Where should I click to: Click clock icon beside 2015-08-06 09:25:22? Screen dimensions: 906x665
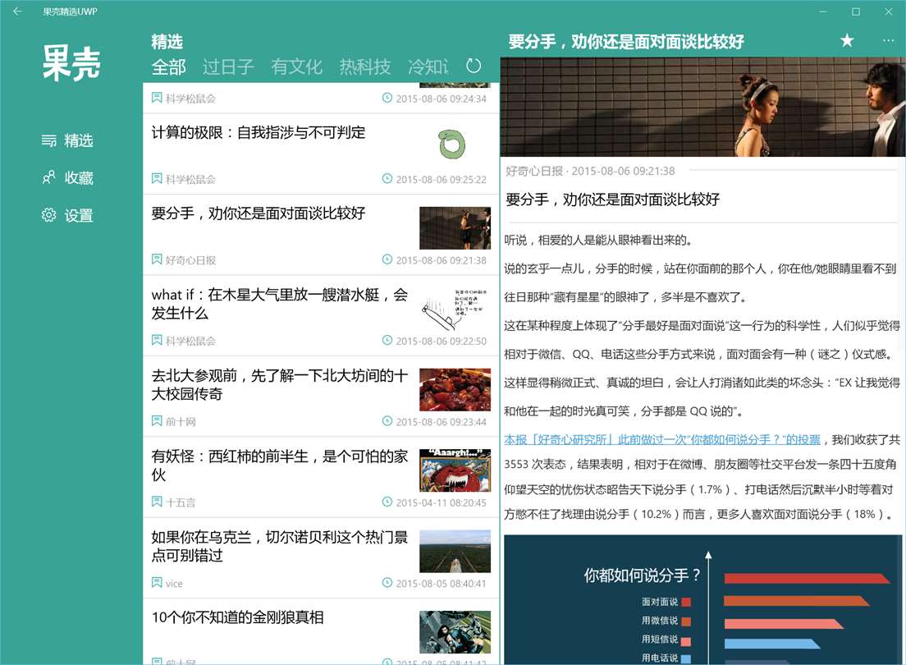[387, 179]
